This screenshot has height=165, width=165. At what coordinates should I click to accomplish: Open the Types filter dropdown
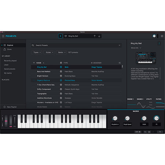pos(37,52)
